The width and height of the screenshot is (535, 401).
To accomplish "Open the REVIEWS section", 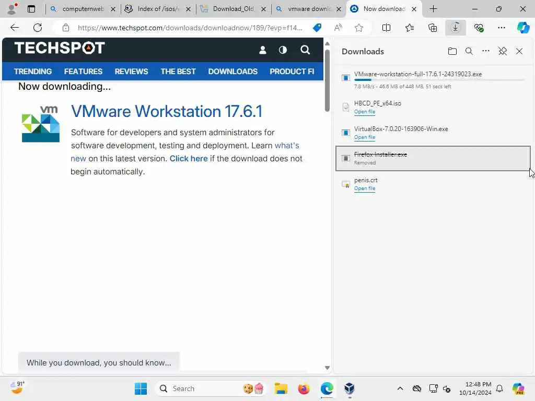I will 131,71.
